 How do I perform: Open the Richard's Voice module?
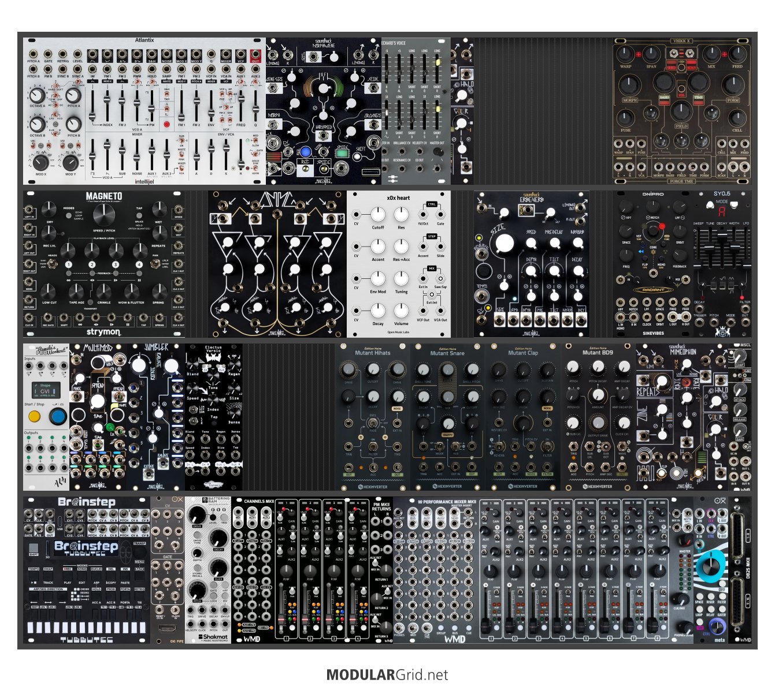(416, 111)
